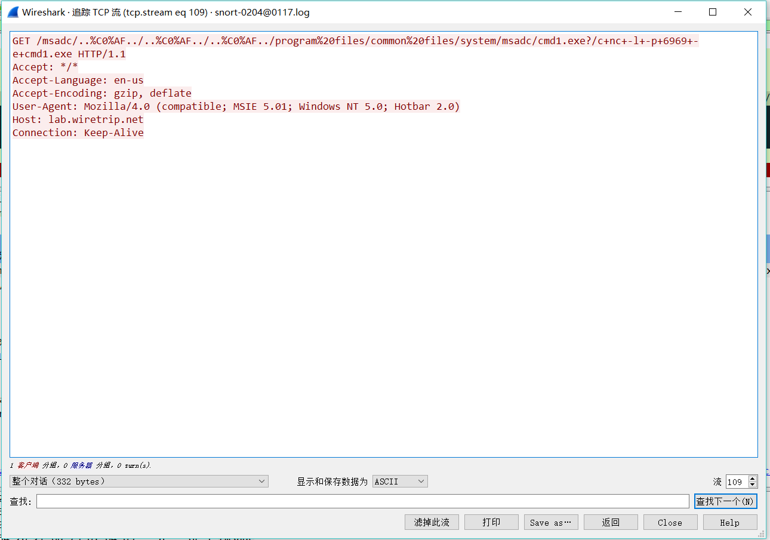
Task: Click the 显示和保存数据为 label
Action: (x=332, y=482)
